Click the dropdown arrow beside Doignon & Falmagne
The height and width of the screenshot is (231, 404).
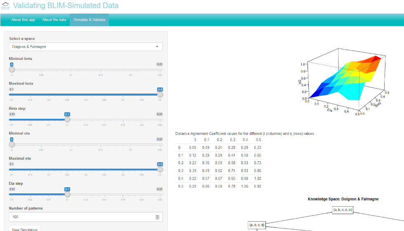pyautogui.click(x=157, y=47)
